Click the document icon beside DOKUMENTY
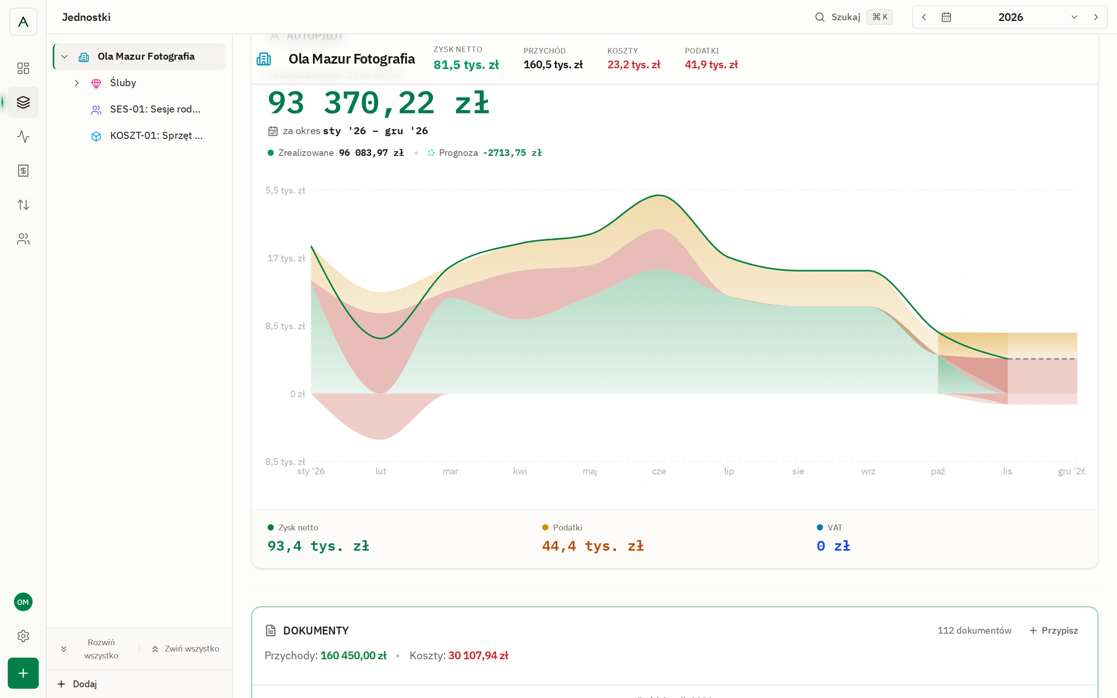Screen dimensions: 1117x698 pyautogui.click(x=271, y=631)
